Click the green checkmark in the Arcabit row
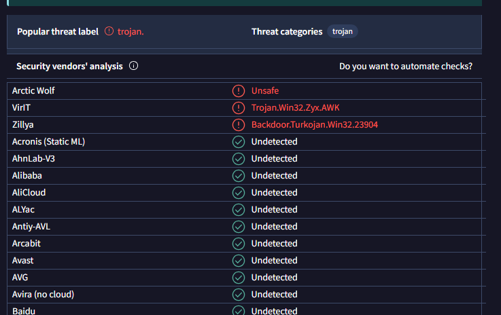The height and width of the screenshot is (315, 501). click(239, 244)
